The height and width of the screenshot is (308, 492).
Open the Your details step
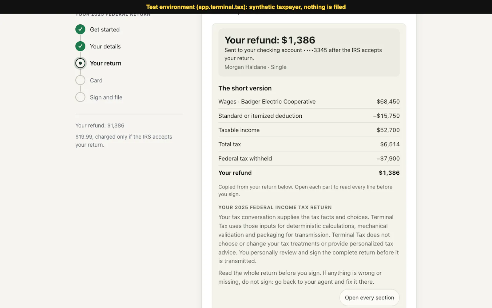pyautogui.click(x=105, y=47)
